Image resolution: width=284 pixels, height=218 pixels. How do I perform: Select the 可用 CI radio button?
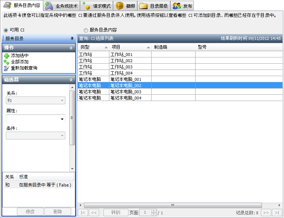tap(6, 30)
